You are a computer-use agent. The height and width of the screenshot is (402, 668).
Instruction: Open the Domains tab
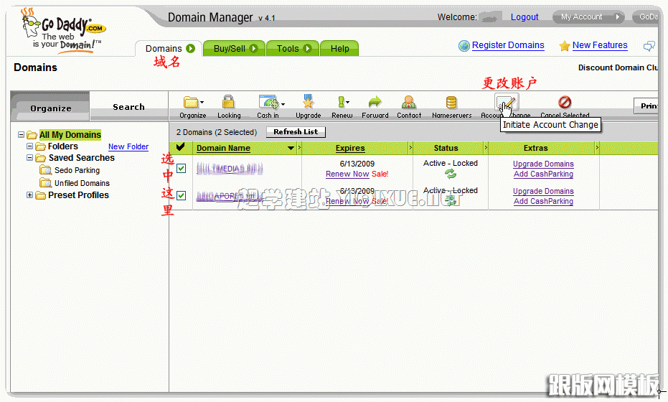pyautogui.click(x=169, y=49)
